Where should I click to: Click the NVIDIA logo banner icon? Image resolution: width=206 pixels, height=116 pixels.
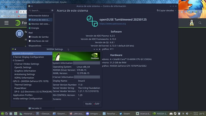[x=95, y=56]
